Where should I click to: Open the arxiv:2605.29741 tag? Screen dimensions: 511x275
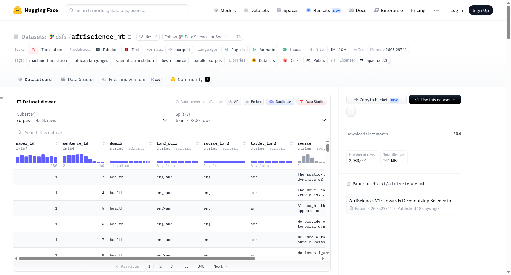pyautogui.click(x=388, y=50)
